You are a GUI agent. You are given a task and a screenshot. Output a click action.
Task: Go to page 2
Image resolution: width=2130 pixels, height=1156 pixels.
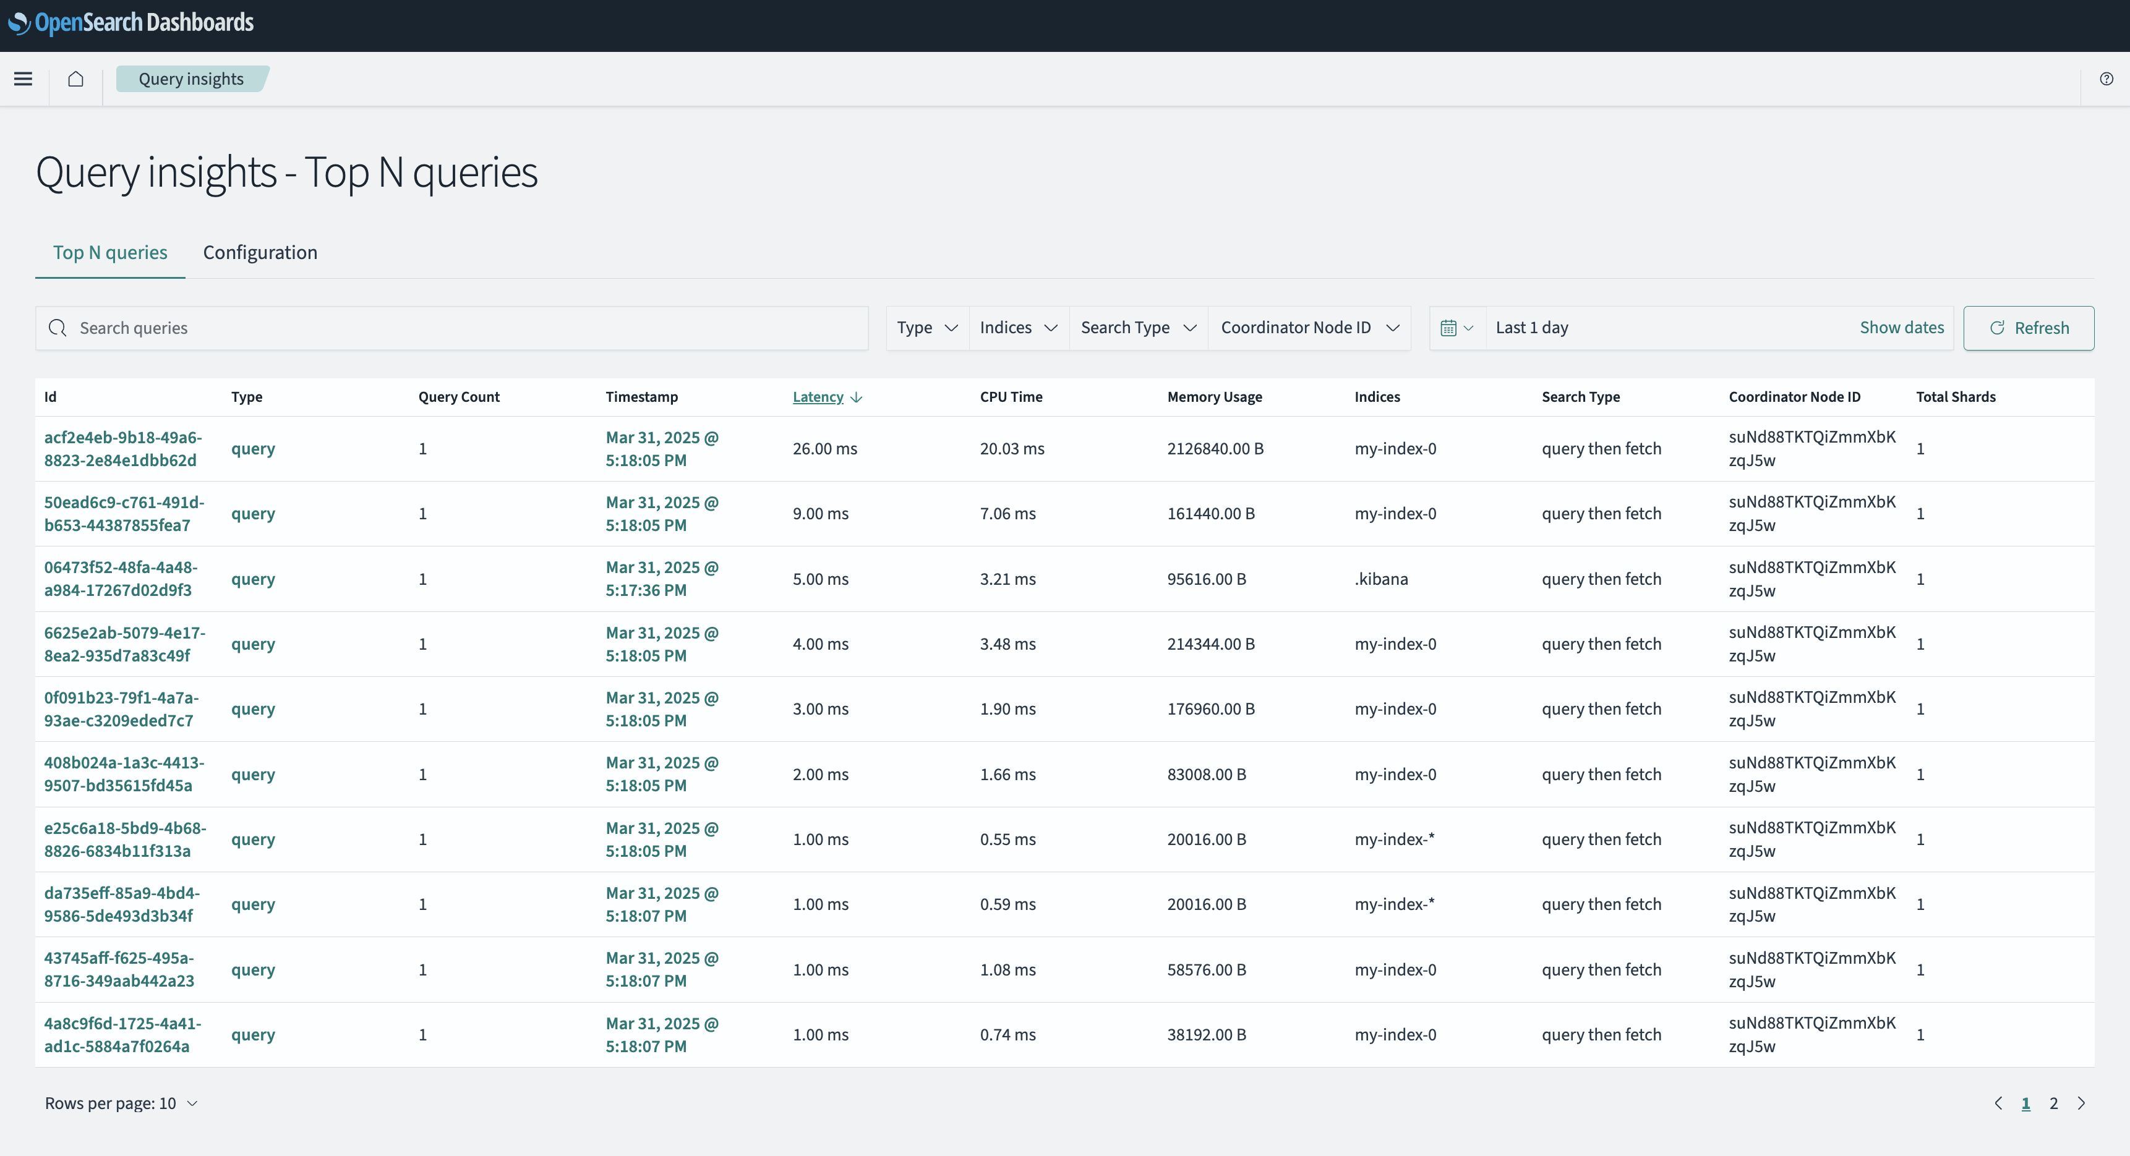click(2053, 1103)
